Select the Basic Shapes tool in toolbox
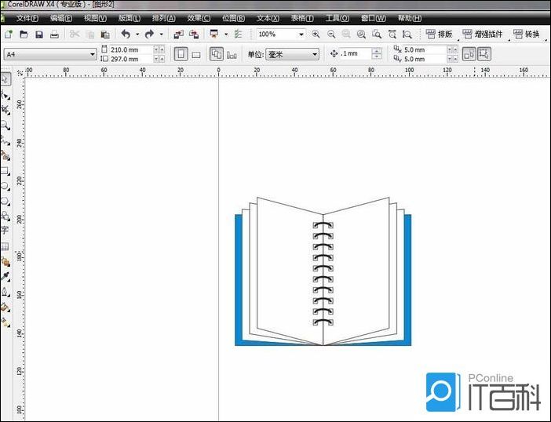This screenshot has width=551, height=422. pos(5,216)
